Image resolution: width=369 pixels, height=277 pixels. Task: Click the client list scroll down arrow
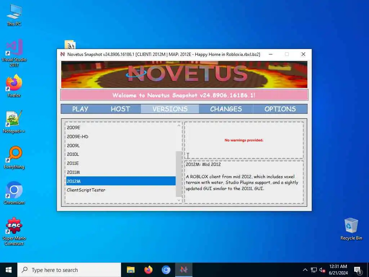[x=179, y=200]
